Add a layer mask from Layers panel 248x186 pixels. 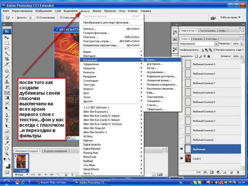click(x=212, y=172)
